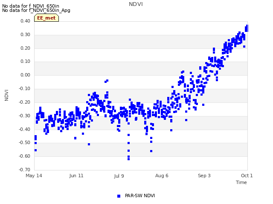Click the blue PAR-SW NDVI legend marker
The height and width of the screenshot is (204, 273).
[119, 196]
